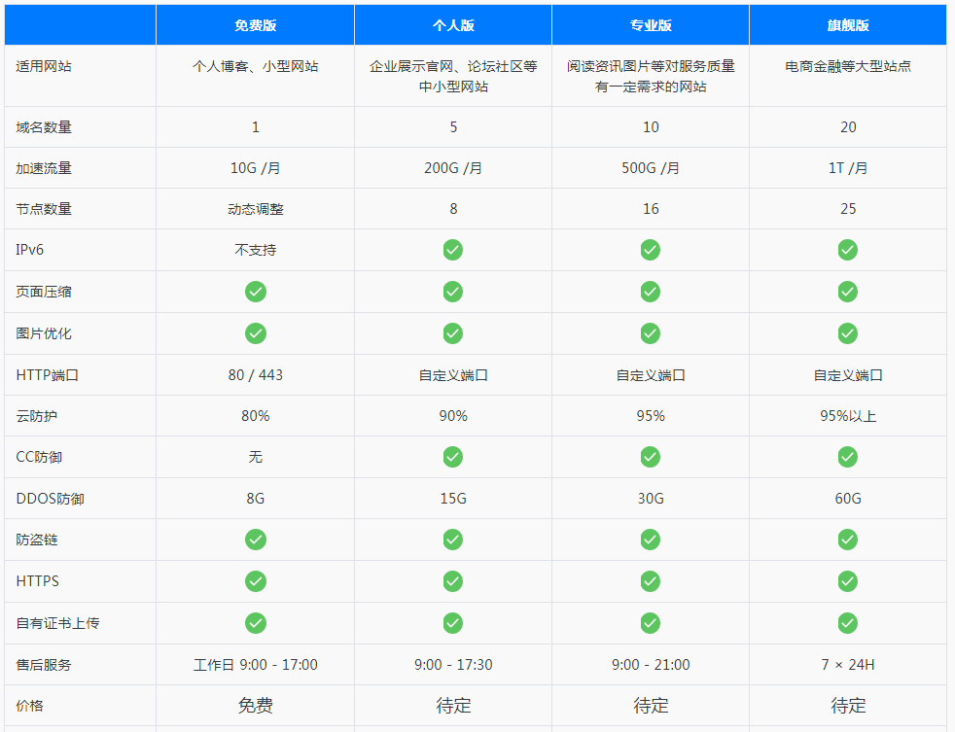Click the HTTPS checkmark under 旗舰版

point(847,581)
